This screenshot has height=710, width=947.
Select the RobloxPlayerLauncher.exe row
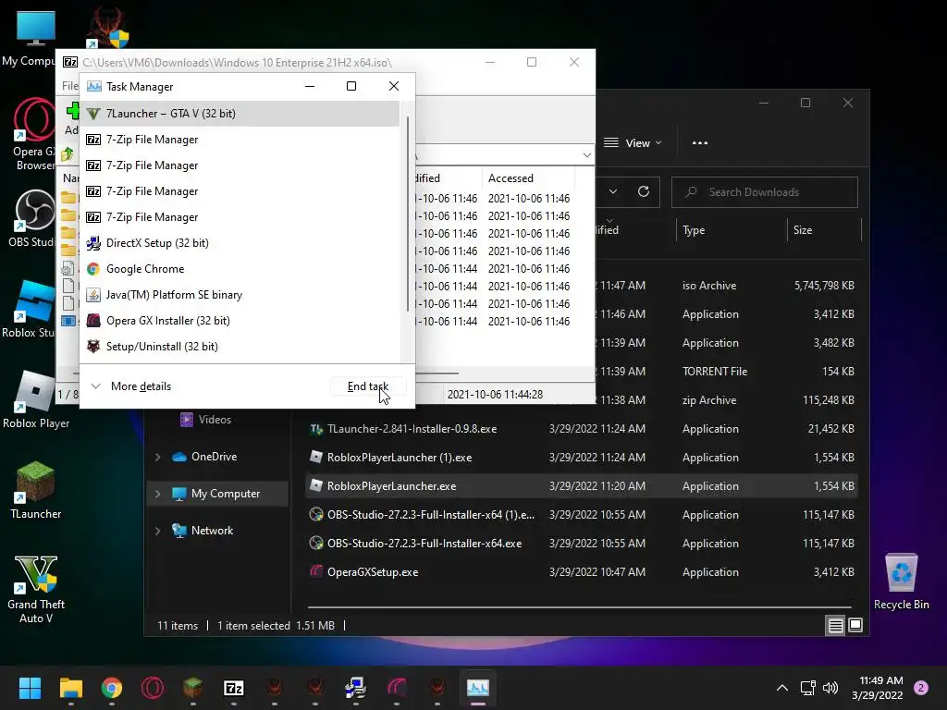pyautogui.click(x=583, y=486)
